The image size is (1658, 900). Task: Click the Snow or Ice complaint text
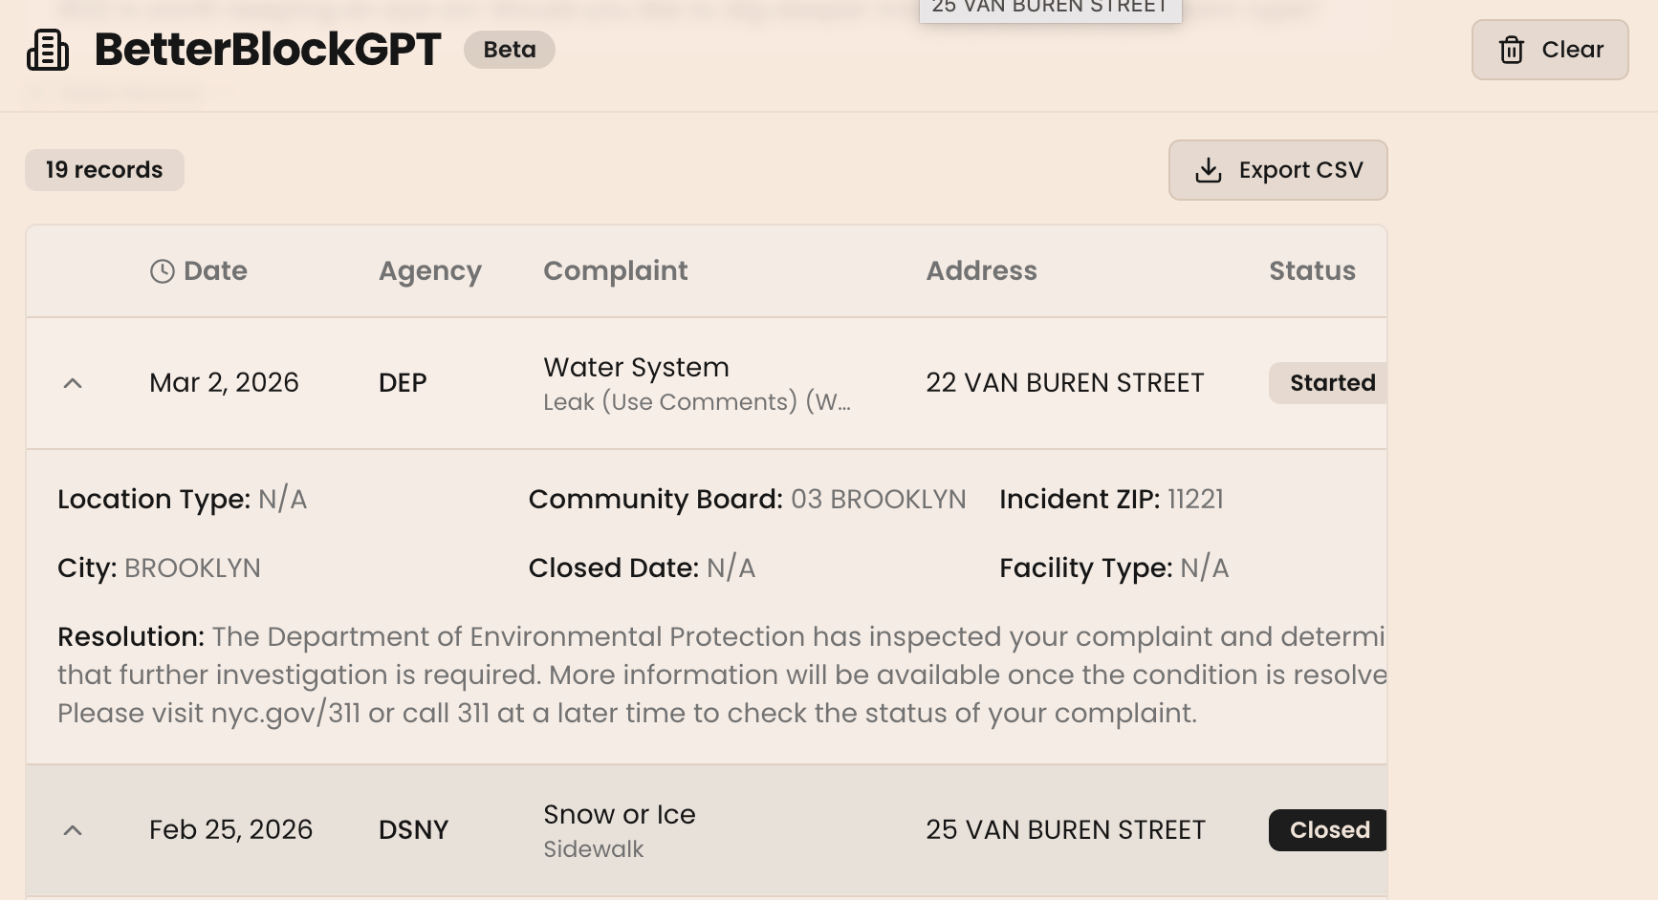(x=619, y=815)
